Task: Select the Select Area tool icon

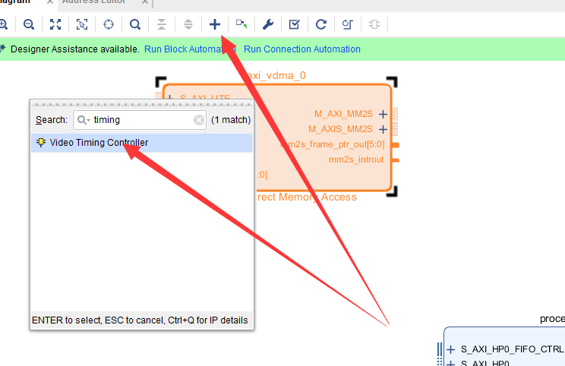Action: click(x=82, y=24)
